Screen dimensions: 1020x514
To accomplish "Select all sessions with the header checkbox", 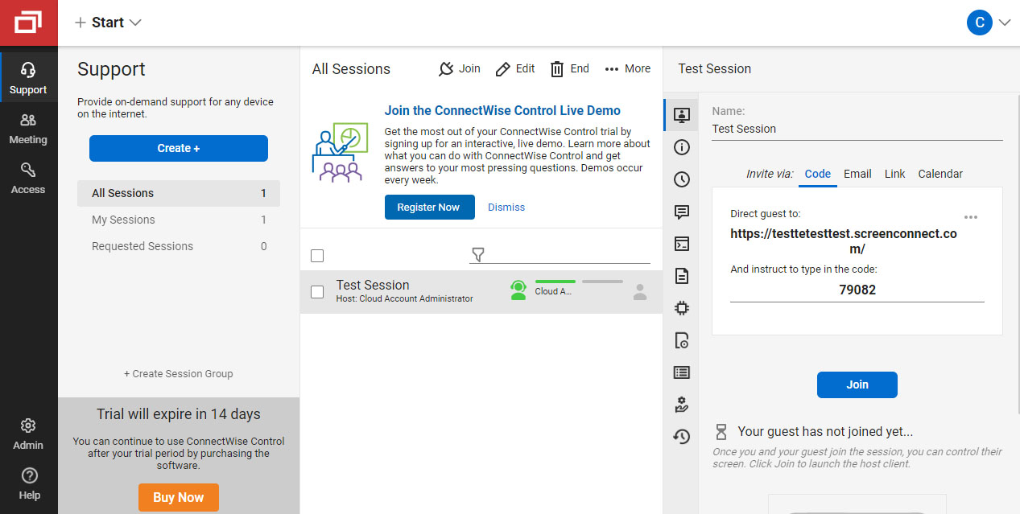I will (317, 255).
